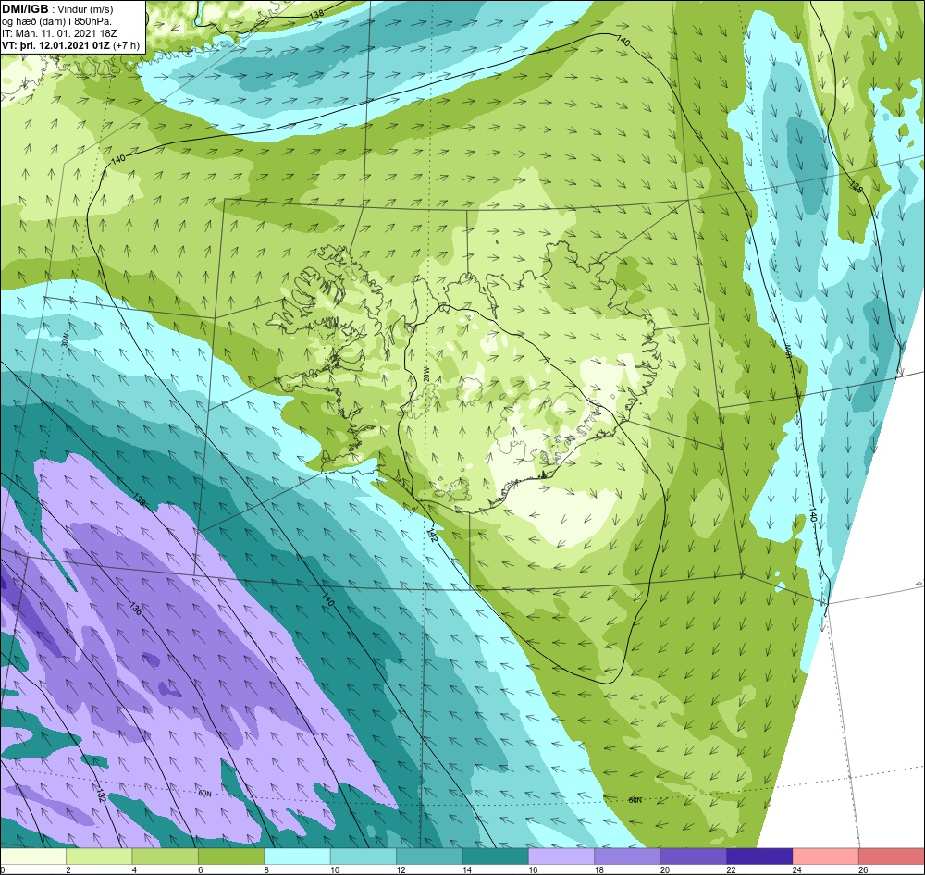
Task: Click the legend tick label '6'
Action: coord(201,869)
